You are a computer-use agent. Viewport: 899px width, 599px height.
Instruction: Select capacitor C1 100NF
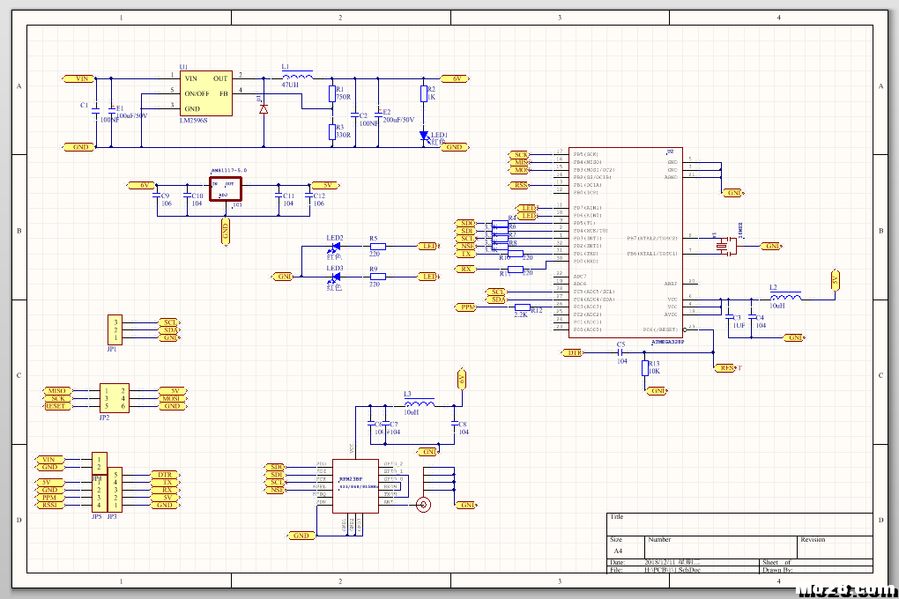point(96,113)
